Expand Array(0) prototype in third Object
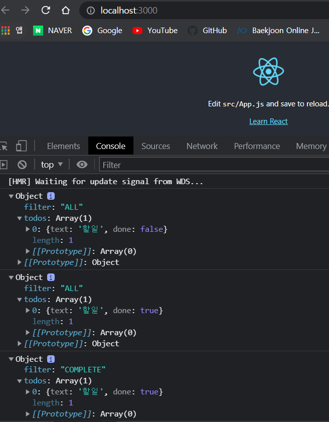329x422 pixels. coord(28,414)
